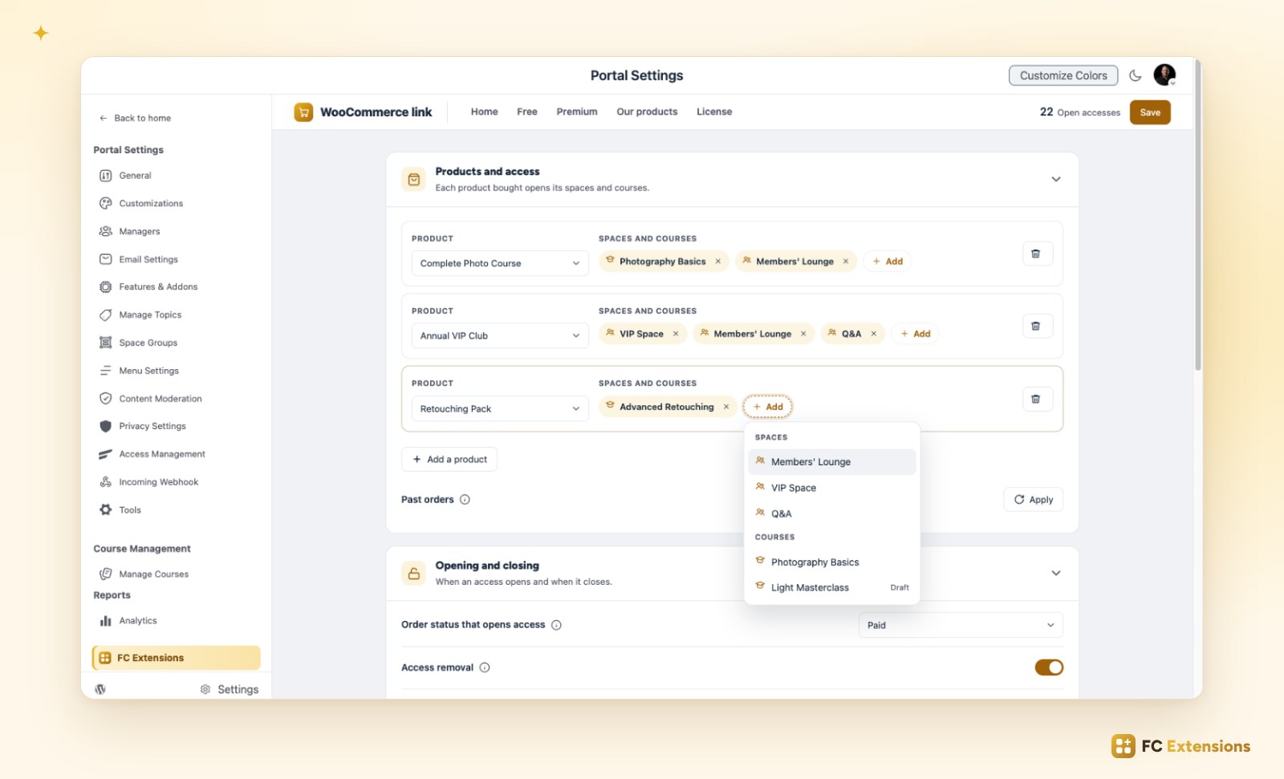The height and width of the screenshot is (779, 1284).
Task: Toggle the Access removal switch
Action: (x=1049, y=667)
